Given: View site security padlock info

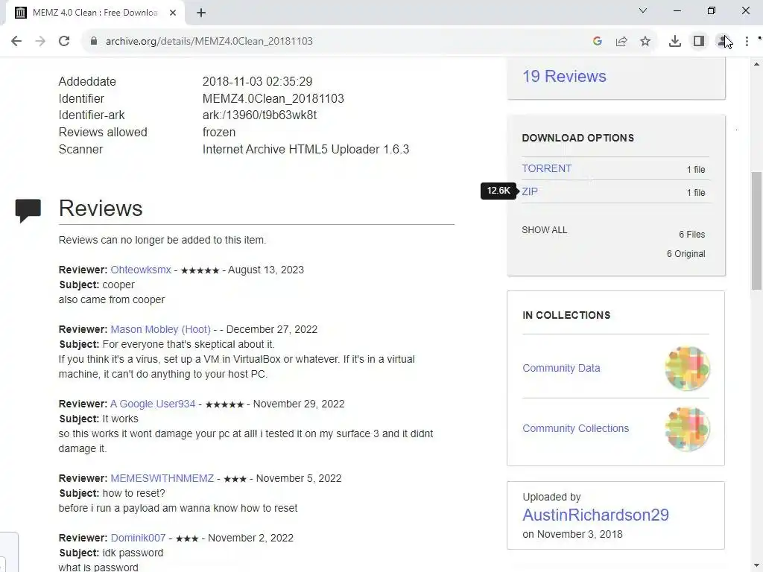Looking at the screenshot, I should tap(94, 41).
